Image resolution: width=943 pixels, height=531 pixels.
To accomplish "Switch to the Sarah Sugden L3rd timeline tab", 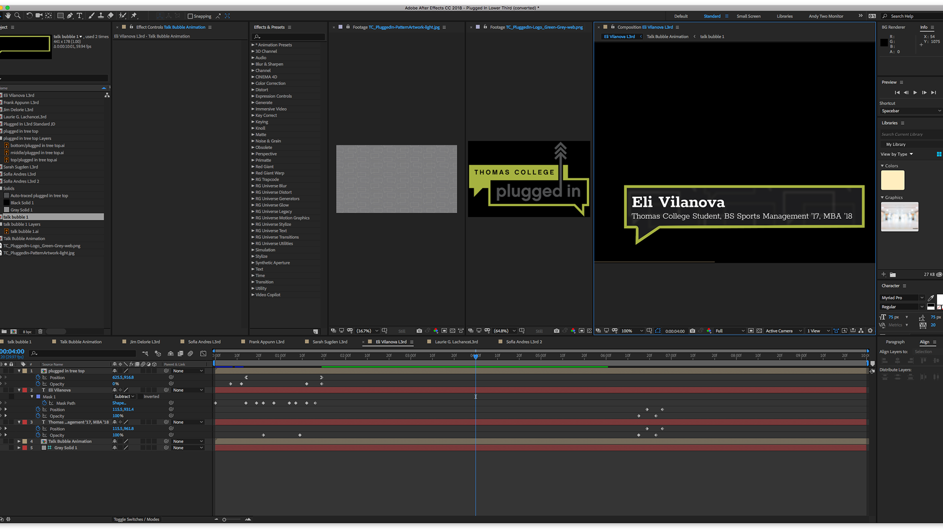I will (x=330, y=342).
